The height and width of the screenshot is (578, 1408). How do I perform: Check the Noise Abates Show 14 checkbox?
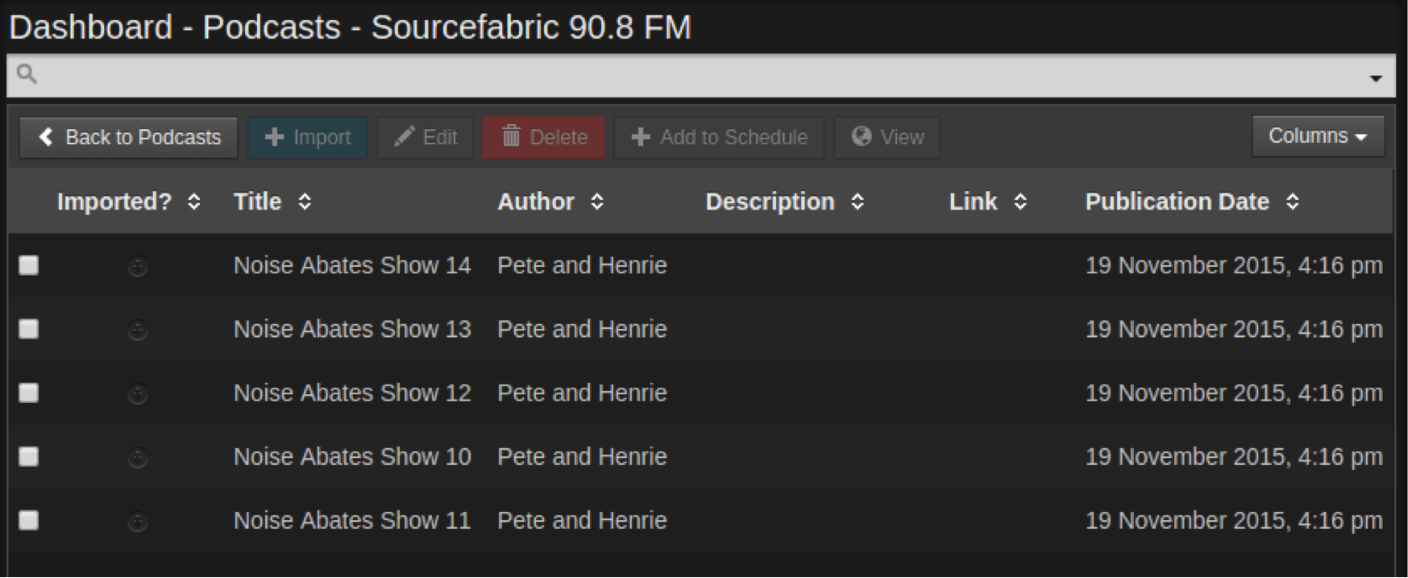coord(29,265)
